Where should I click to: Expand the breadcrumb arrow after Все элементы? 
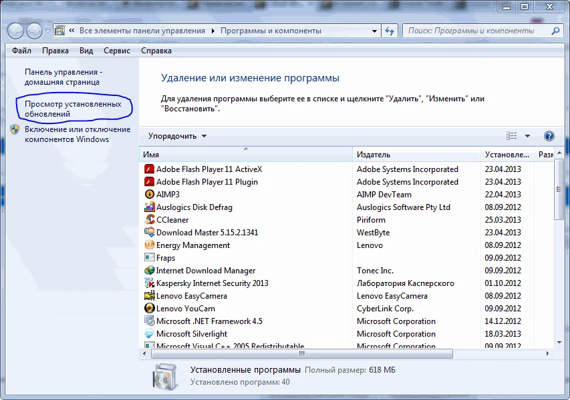click(213, 31)
